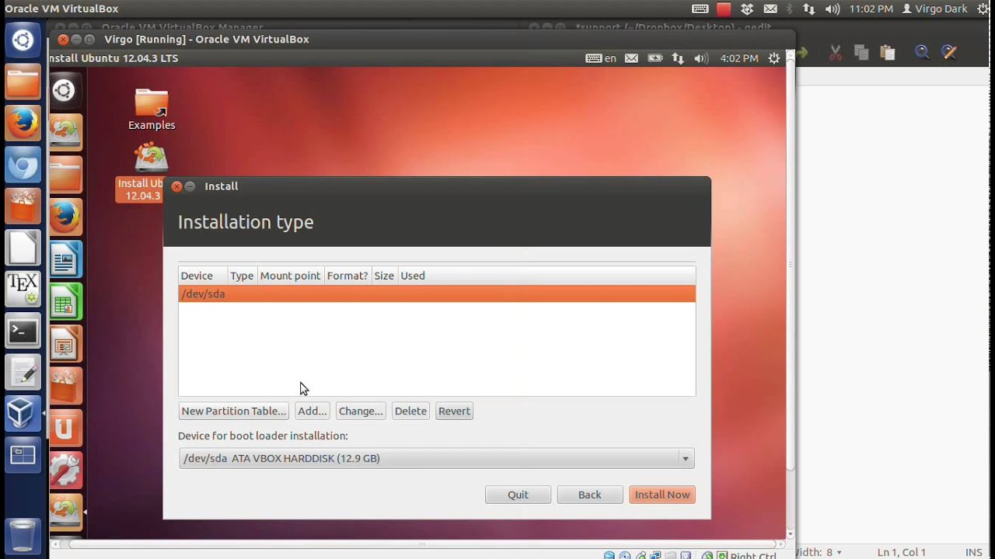Open host mail envelope indicator

point(770,9)
